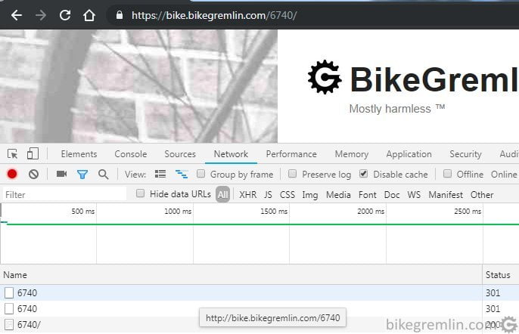Open the Performance tab
The width and height of the screenshot is (519, 334).
(x=291, y=154)
